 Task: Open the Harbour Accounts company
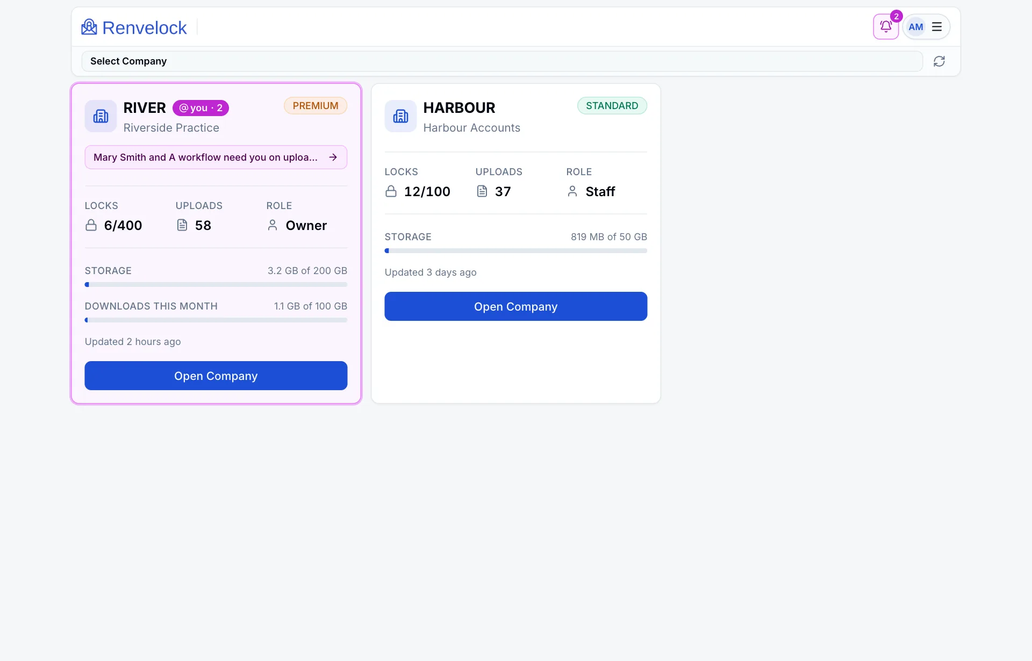tap(516, 306)
